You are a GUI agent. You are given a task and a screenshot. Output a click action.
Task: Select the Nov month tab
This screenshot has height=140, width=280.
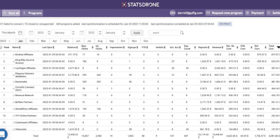pos(135,41)
